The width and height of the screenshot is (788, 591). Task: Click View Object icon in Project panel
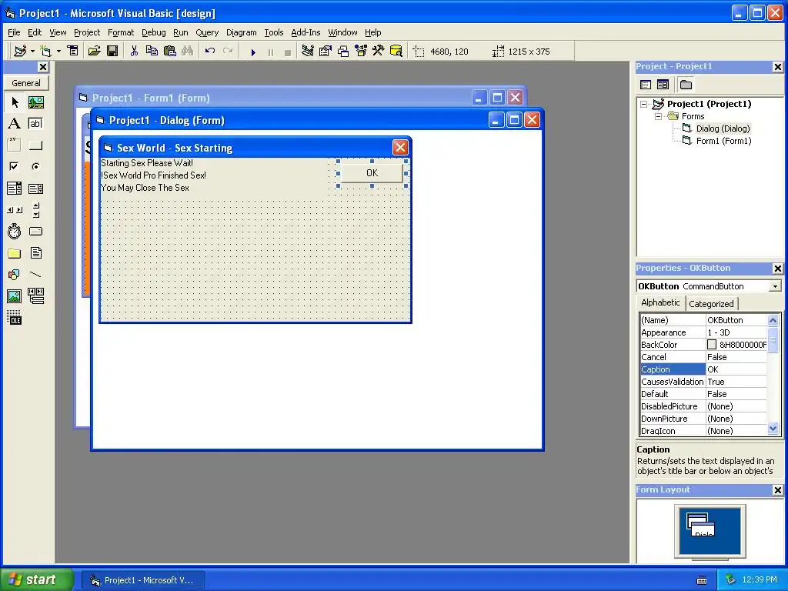(x=663, y=85)
